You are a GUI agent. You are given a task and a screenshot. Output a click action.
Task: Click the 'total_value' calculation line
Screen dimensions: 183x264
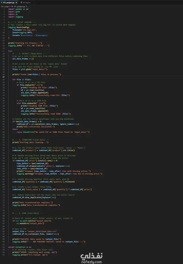pyautogui.click(x=52, y=190)
